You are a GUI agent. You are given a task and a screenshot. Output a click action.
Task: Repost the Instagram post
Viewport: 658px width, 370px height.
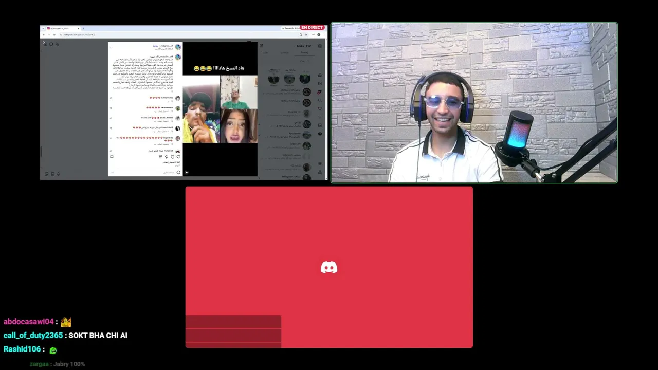coord(166,157)
